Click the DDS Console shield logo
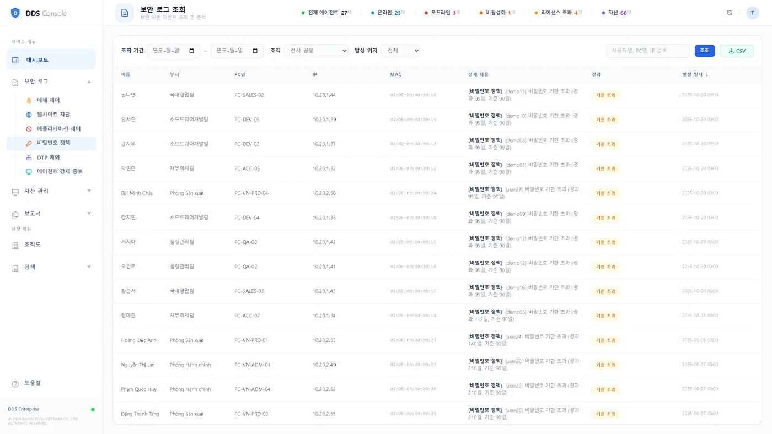The image size is (772, 434). [x=15, y=13]
